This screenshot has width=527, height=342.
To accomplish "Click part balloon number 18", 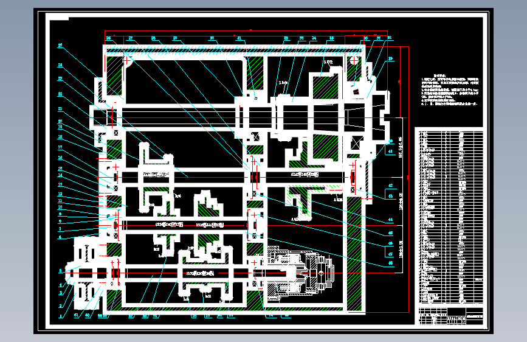I will pyautogui.click(x=60, y=137).
